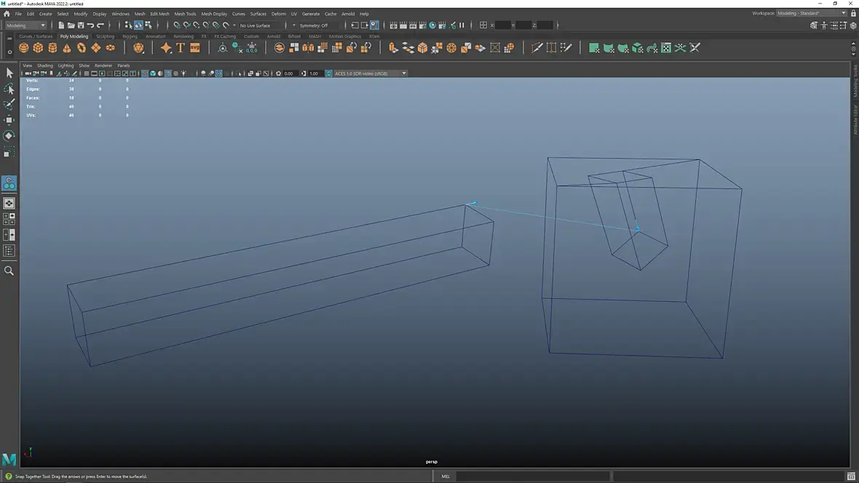
Task: Save the scene using the toolbar icon
Action: (x=81, y=25)
